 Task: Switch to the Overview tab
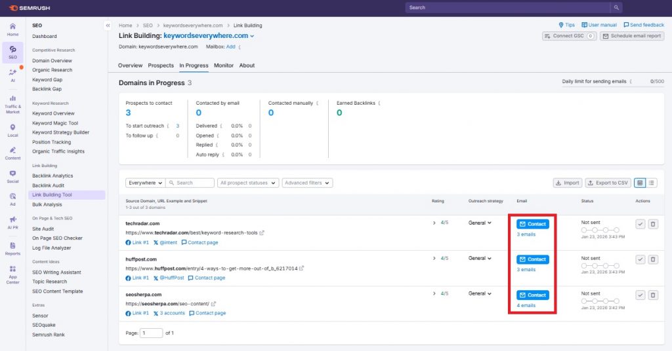tap(131, 65)
